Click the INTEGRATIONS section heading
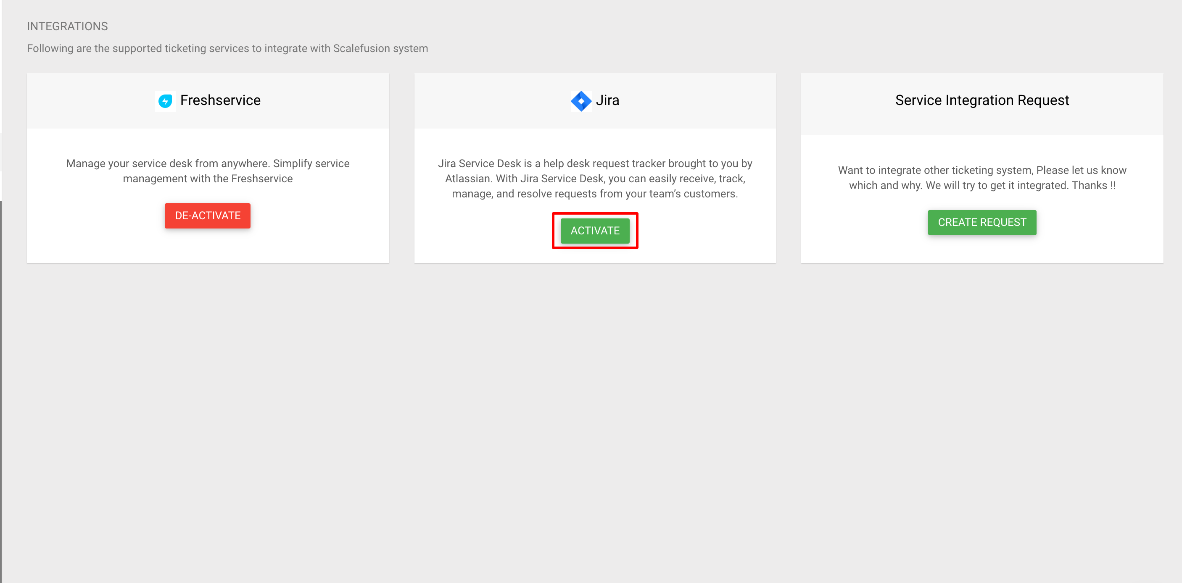 point(67,26)
